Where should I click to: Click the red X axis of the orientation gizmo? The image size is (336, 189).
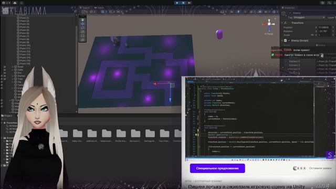pos(265,24)
